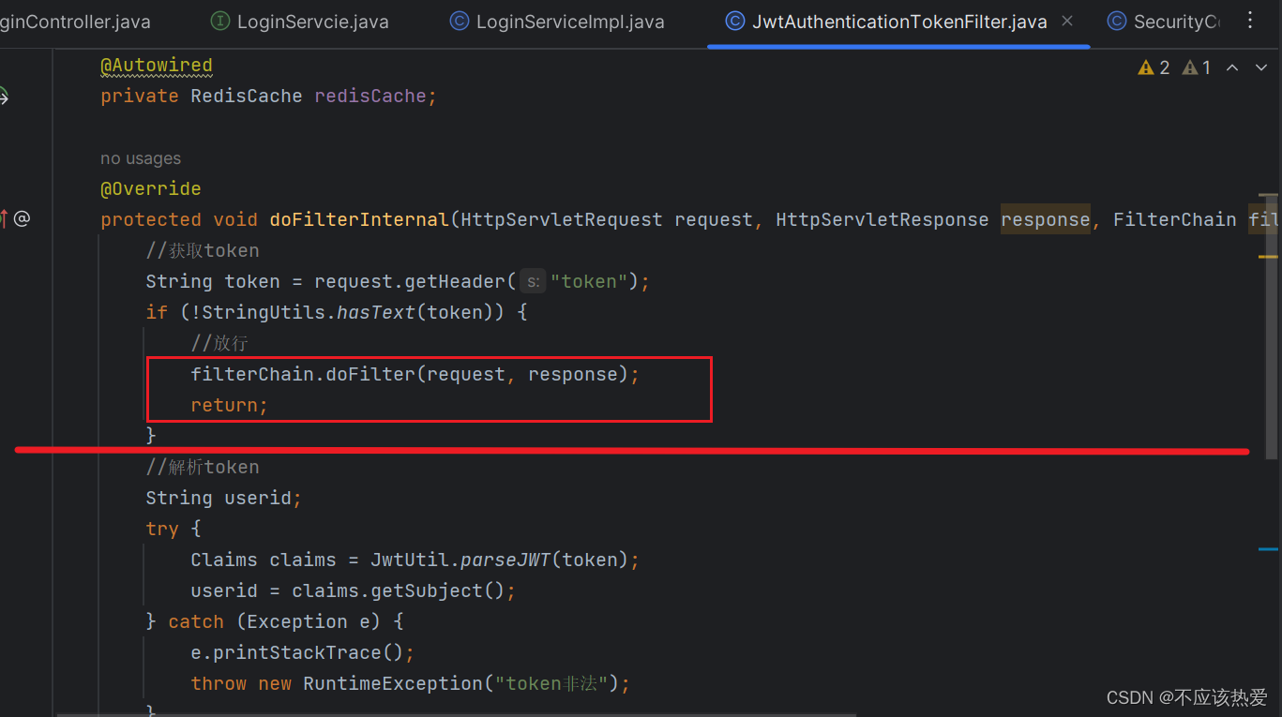Click e.printStackTrace() line
The image size is (1282, 717).
[302, 652]
